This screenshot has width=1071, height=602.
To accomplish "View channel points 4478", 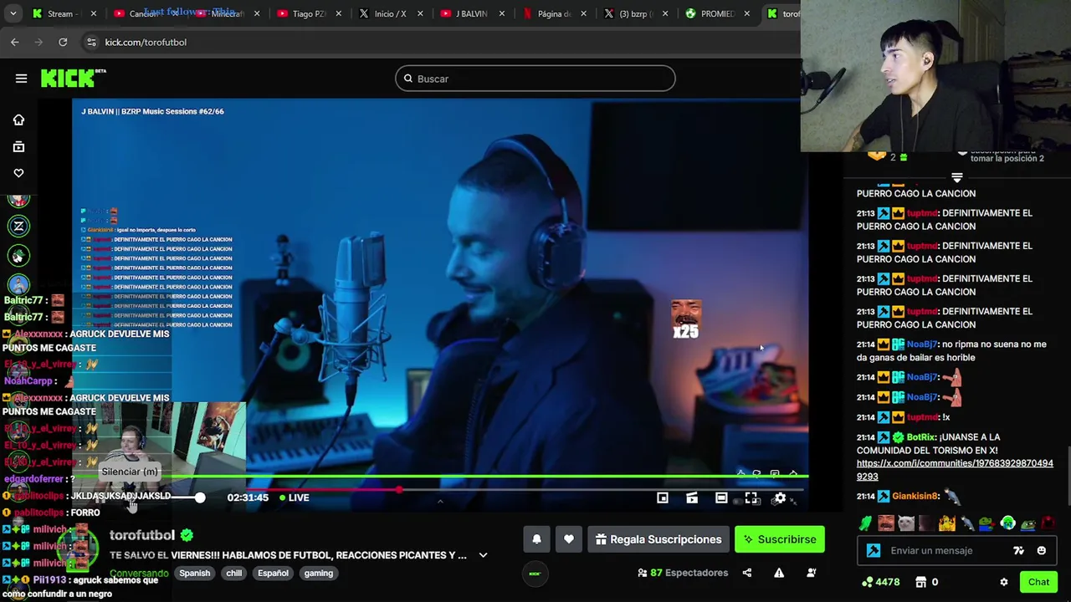I will click(880, 582).
